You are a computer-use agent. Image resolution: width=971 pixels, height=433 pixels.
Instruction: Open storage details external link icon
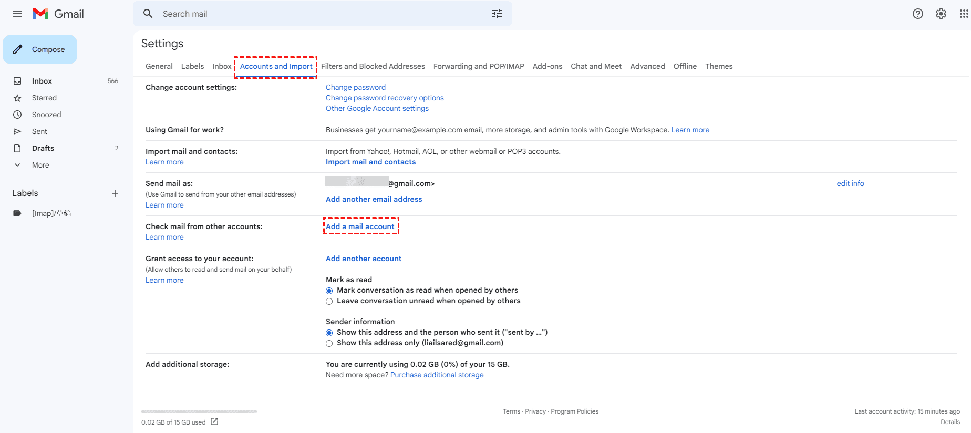pos(214,421)
